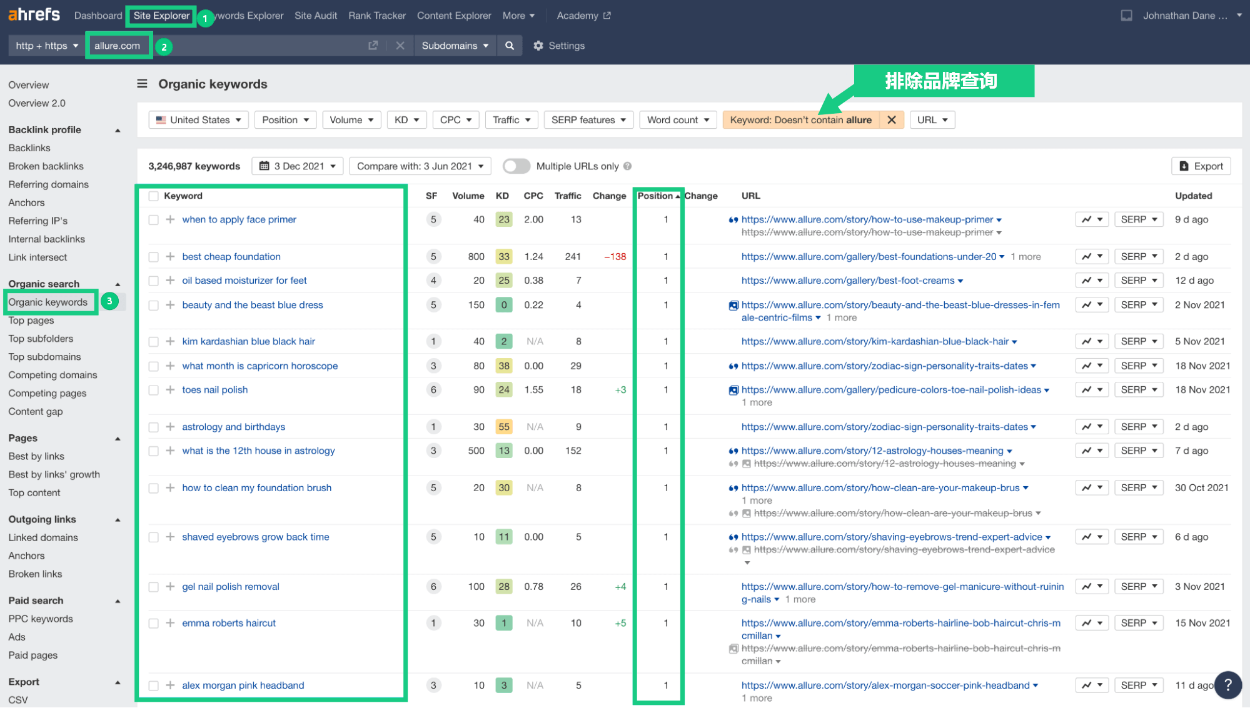Tick checkbox for 'what month is capricorn horoscope'
This screenshot has height=708, width=1250.
pyautogui.click(x=153, y=366)
